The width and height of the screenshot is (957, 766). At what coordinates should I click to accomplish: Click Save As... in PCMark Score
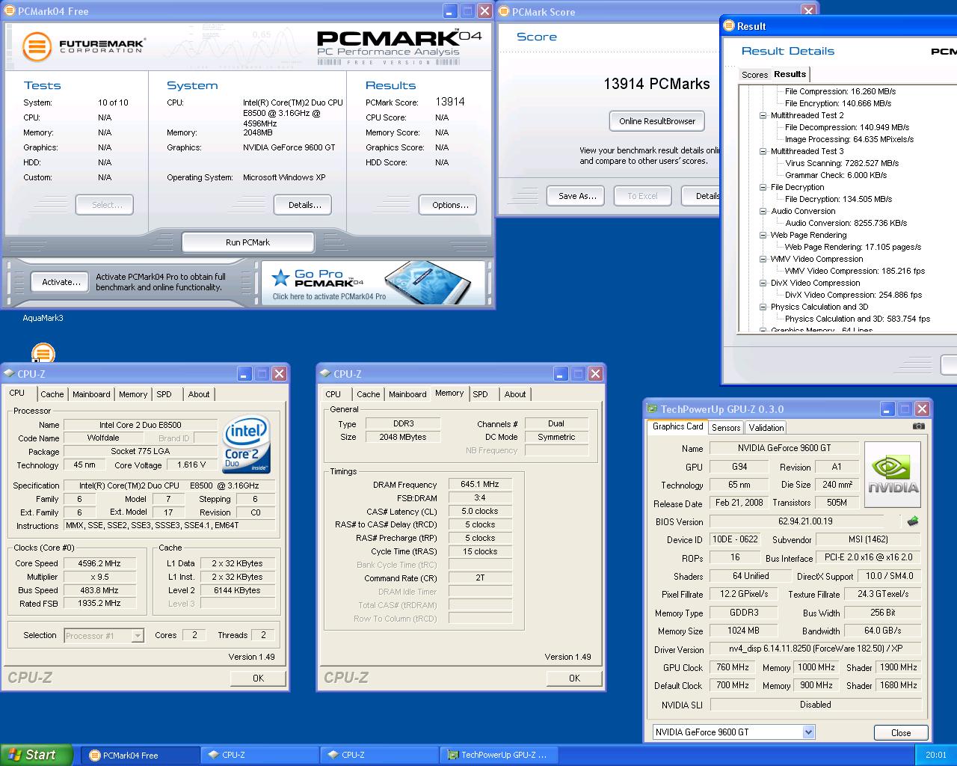pos(577,196)
